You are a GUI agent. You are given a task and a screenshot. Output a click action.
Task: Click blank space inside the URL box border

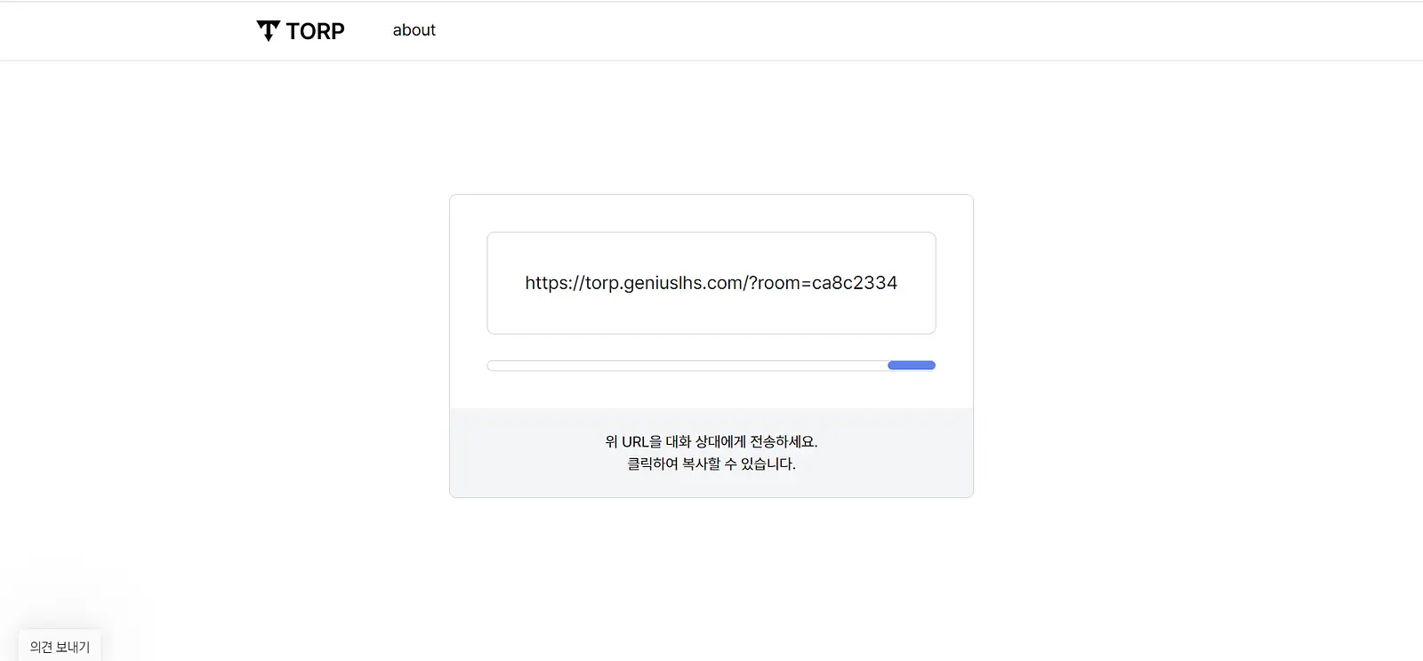pyautogui.click(x=711, y=252)
